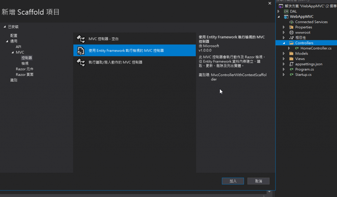Select MVC category
This screenshot has height=197, width=337.
(x=20, y=52)
